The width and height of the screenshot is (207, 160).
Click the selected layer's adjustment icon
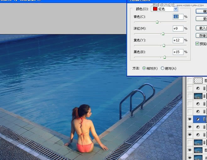[x=198, y=119]
